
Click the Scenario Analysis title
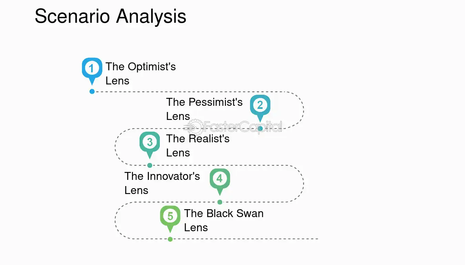click(x=111, y=16)
